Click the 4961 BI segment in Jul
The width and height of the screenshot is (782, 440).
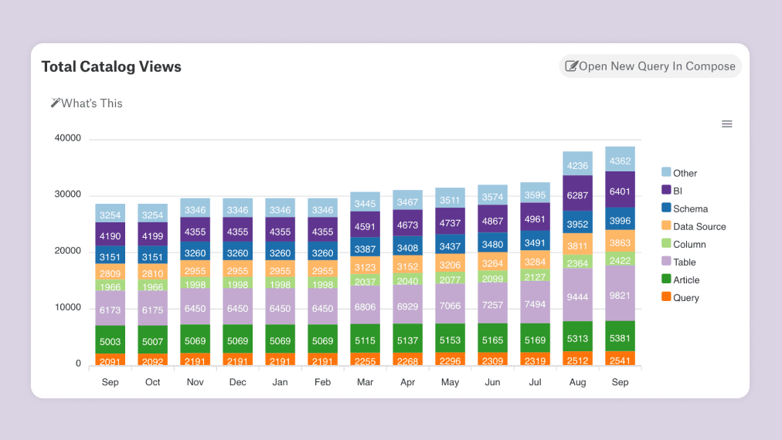click(535, 218)
